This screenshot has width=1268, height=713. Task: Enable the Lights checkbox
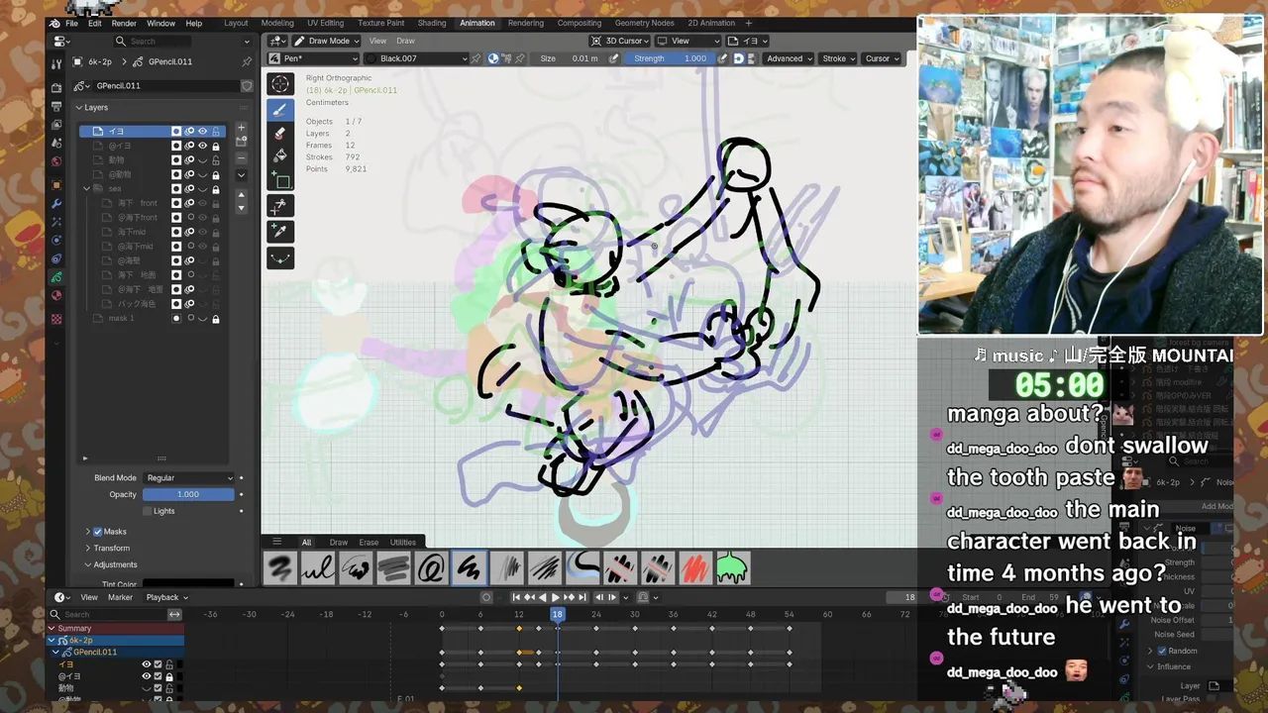(148, 511)
